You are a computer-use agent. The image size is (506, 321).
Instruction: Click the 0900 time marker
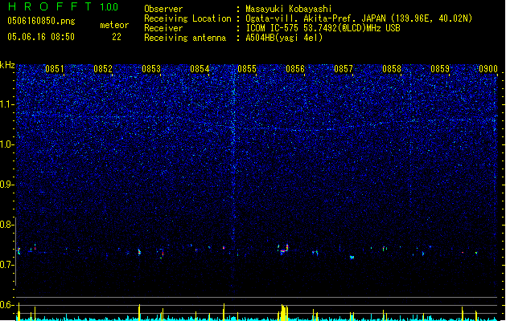(x=488, y=69)
